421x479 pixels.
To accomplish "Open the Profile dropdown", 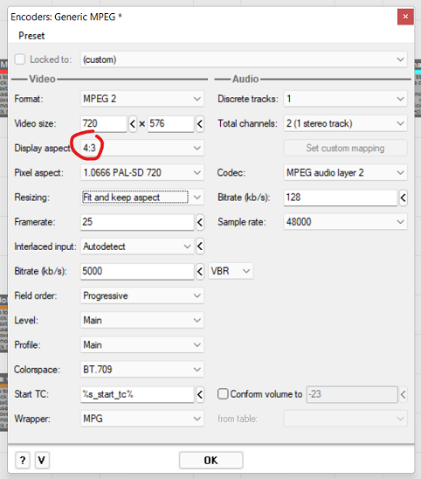I will [142, 345].
